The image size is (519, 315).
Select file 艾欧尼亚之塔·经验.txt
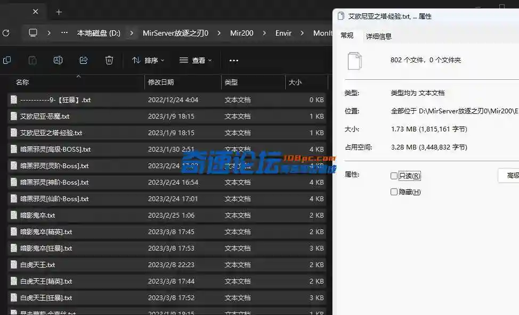(x=167, y=133)
